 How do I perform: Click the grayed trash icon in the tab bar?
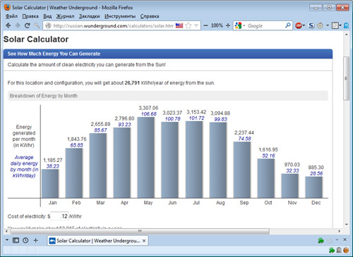pos(330,241)
